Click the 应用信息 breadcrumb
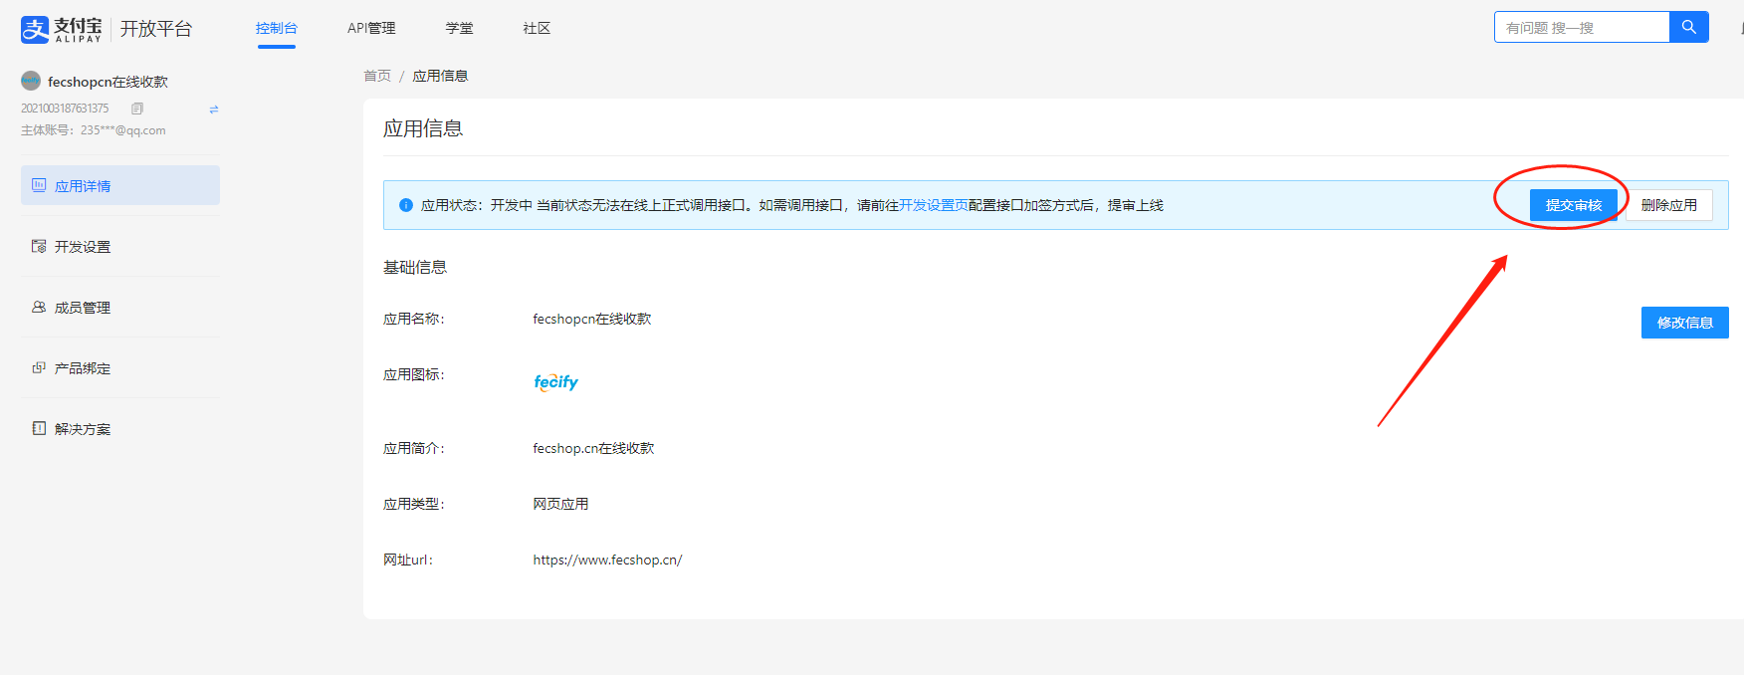Viewport: 1744px width, 675px height. tap(440, 76)
